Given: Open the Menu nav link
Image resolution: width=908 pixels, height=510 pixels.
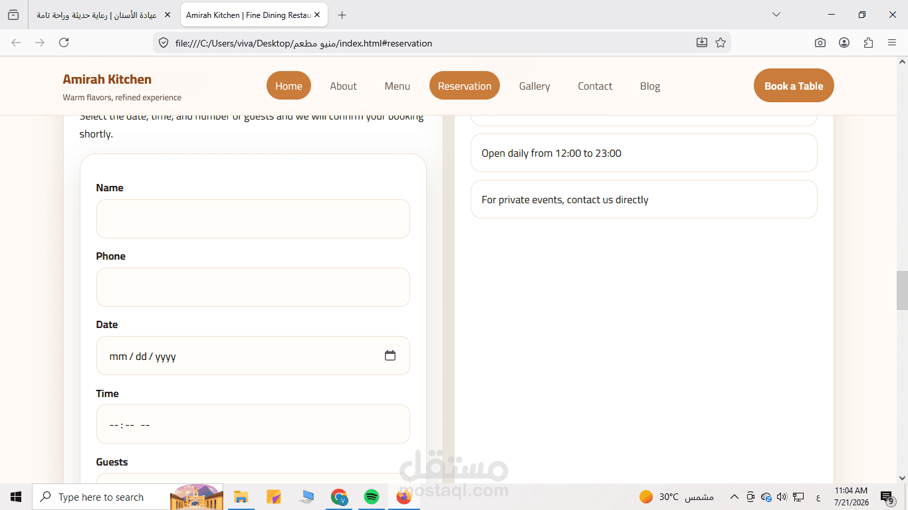Looking at the screenshot, I should tap(397, 86).
